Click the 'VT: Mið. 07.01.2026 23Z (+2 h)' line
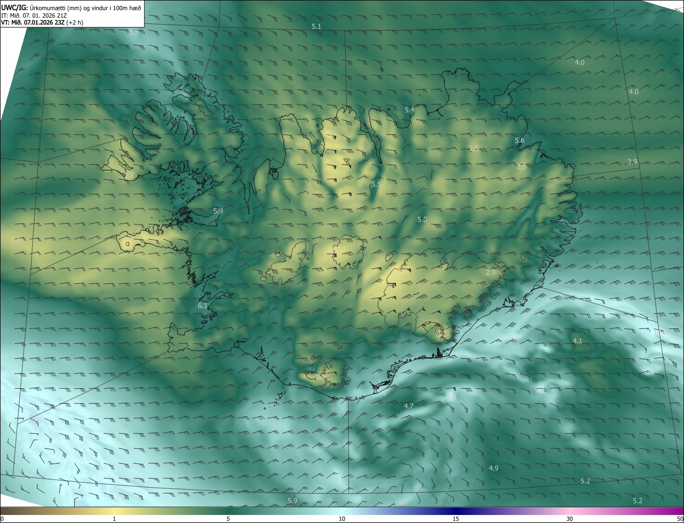Viewport: 684px width, 523px height. pos(42,22)
